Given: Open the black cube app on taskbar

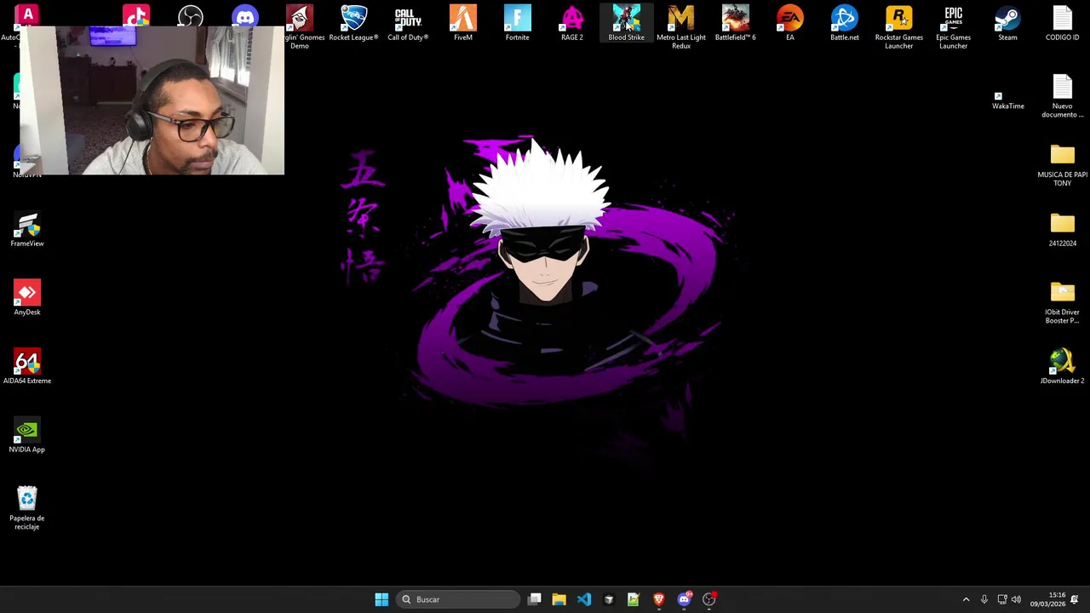Looking at the screenshot, I should [609, 599].
